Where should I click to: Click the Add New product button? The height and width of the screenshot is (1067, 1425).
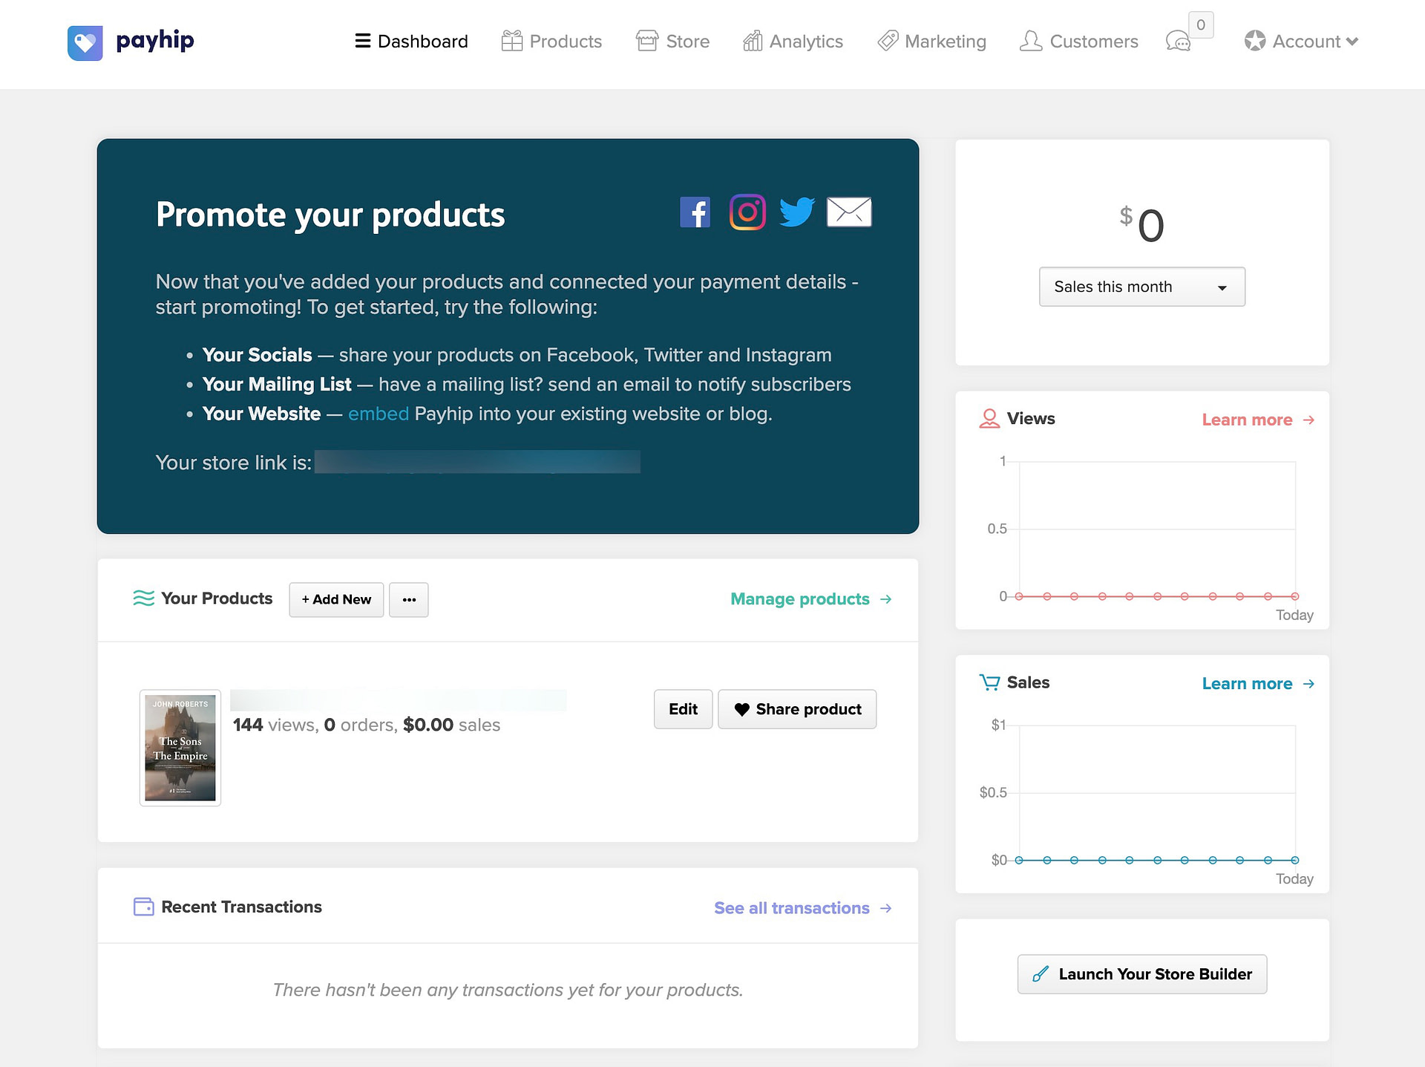coord(336,599)
